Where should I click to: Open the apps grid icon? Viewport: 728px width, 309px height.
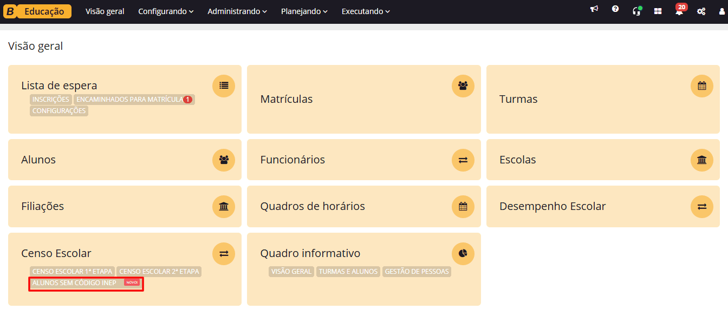[658, 11]
